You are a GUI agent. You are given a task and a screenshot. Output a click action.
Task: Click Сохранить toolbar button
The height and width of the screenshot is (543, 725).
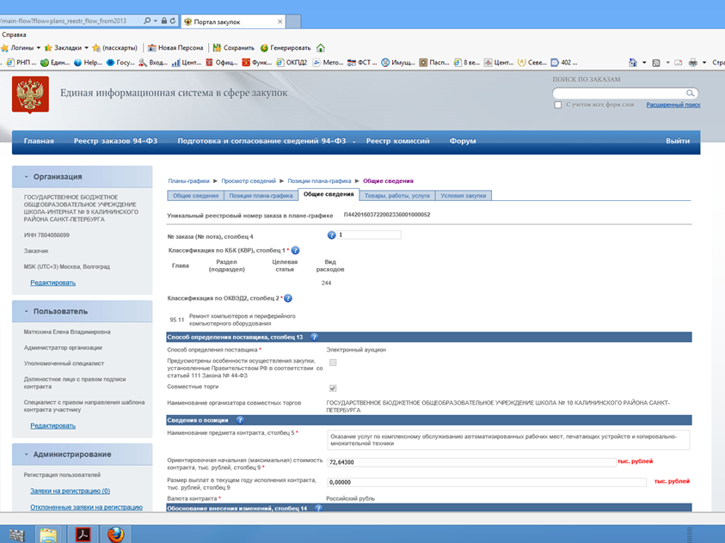234,47
